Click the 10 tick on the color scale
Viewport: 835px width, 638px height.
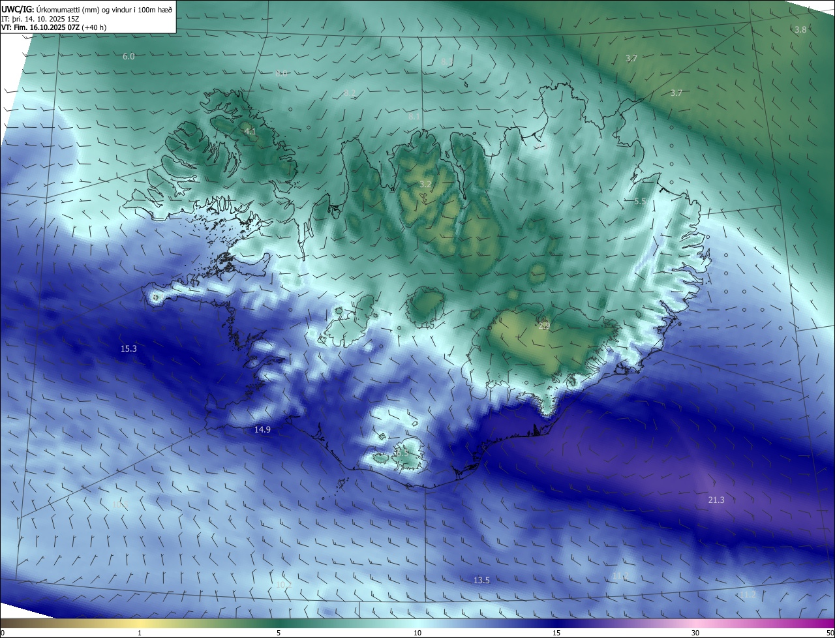pyautogui.click(x=417, y=633)
